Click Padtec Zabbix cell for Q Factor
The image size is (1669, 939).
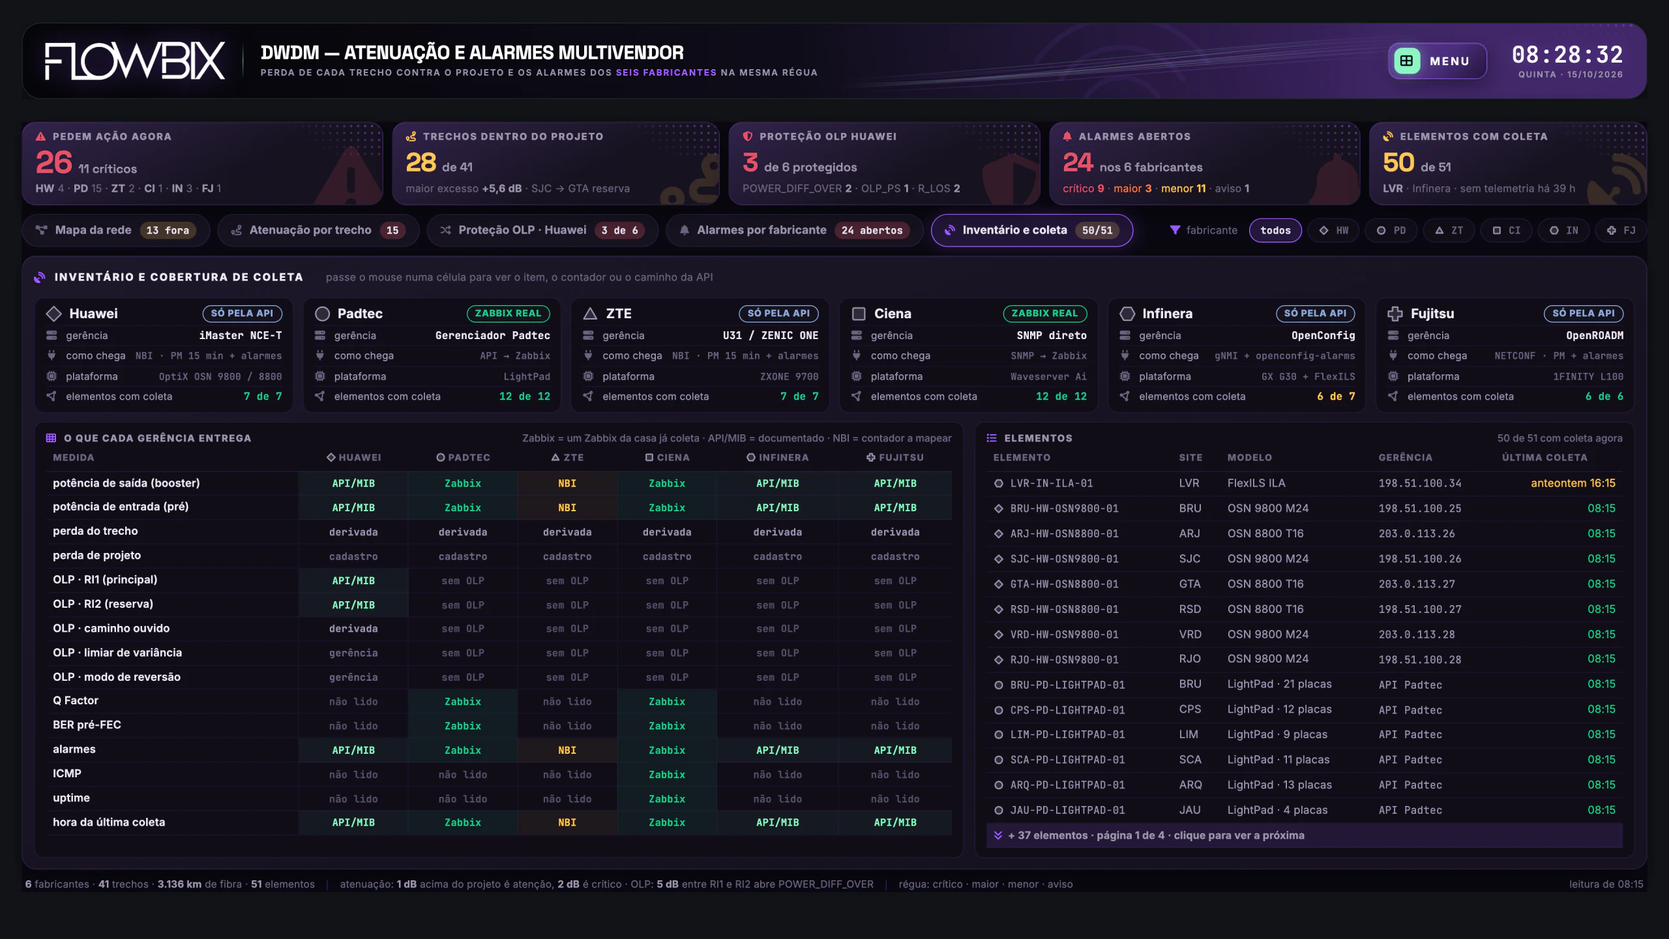tap(463, 702)
